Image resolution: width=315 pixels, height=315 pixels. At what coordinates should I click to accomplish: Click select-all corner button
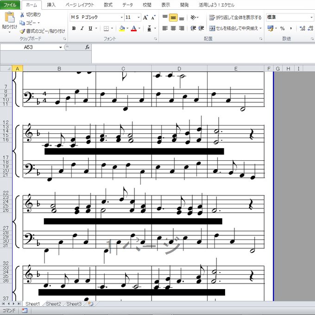point(6,69)
